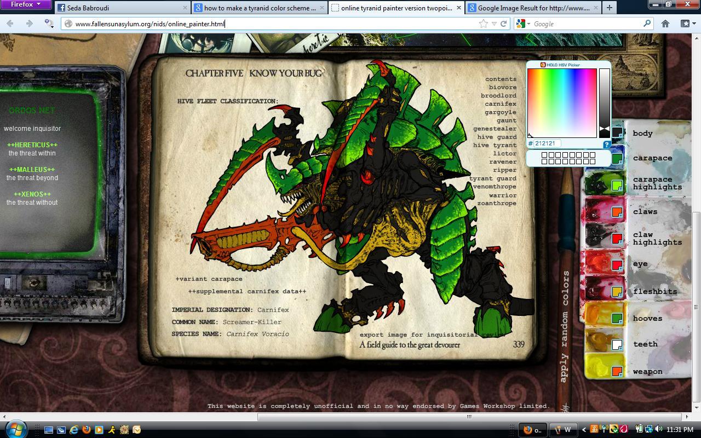The height and width of the screenshot is (438, 701).
Task: Switch to the tyranid color scheme tab
Action: [259, 8]
